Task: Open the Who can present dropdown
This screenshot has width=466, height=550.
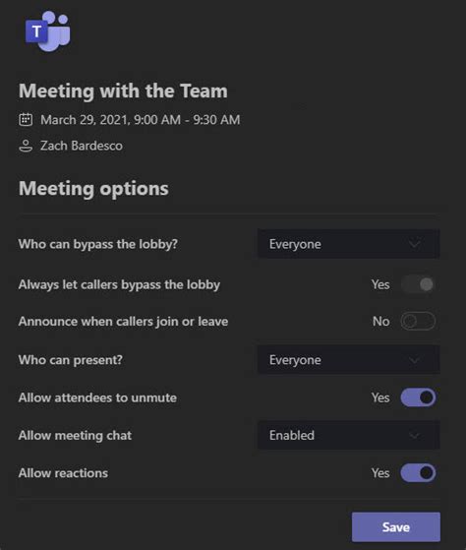Action: [x=349, y=360]
